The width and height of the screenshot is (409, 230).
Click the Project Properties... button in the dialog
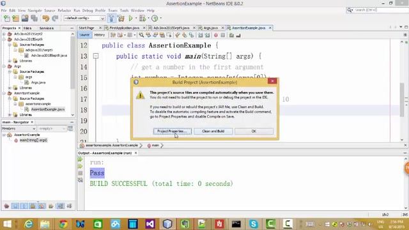pyautogui.click(x=172, y=131)
